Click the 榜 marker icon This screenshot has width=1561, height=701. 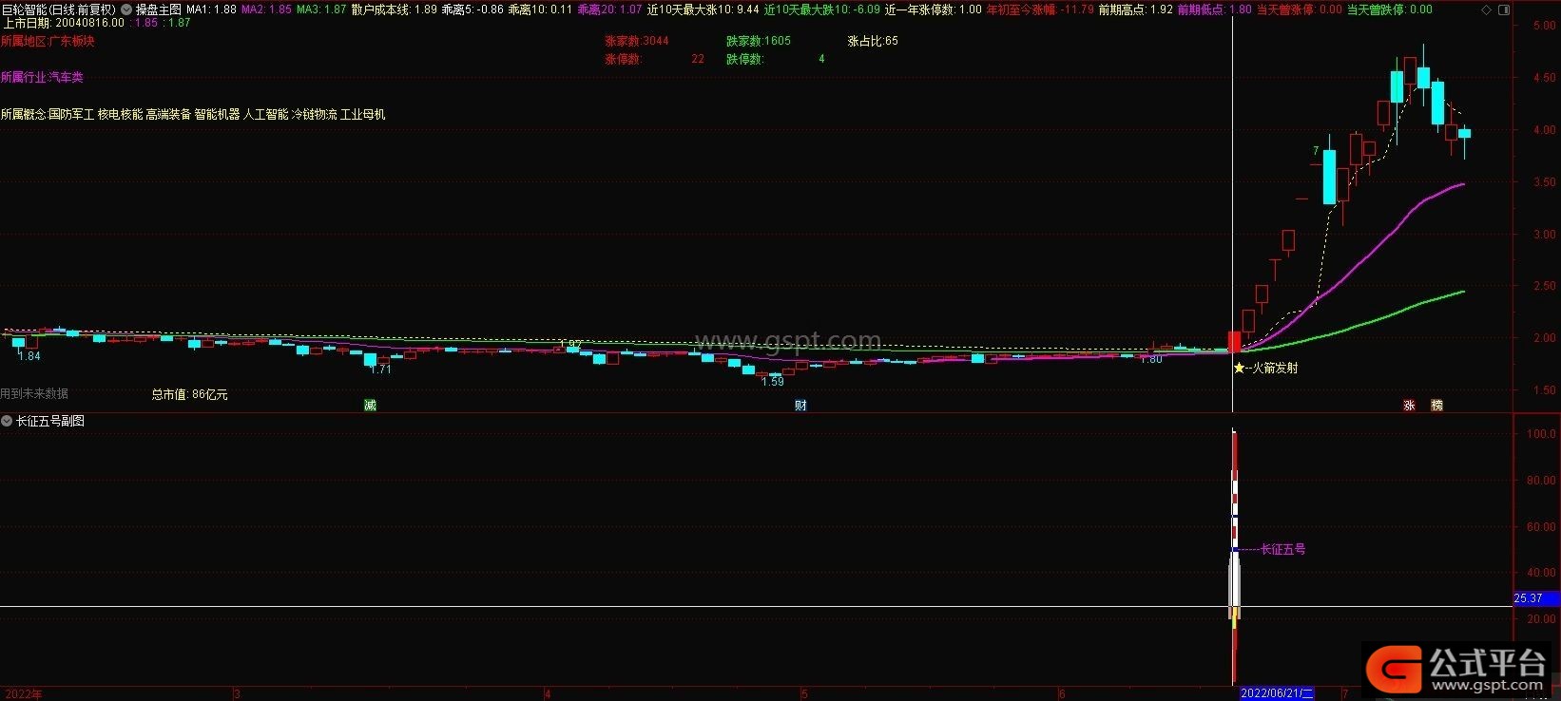[1436, 406]
